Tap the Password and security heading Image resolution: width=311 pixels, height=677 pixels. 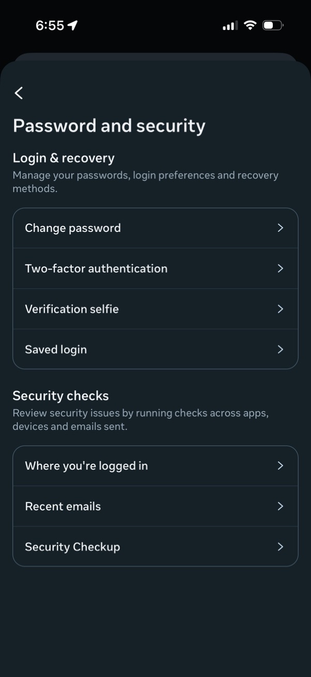click(x=108, y=125)
